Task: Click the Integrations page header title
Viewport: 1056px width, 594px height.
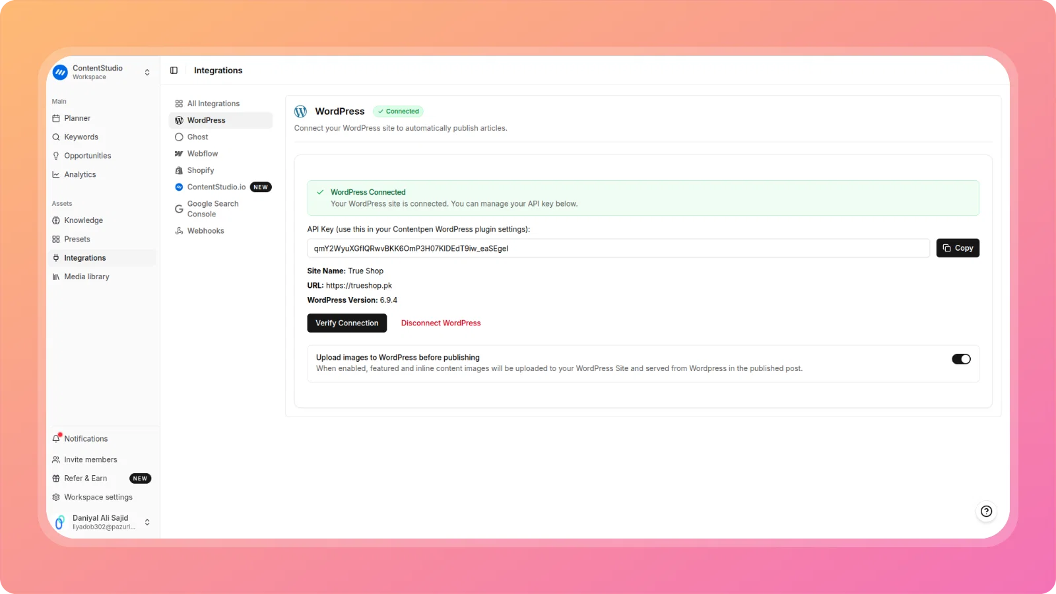Action: (218, 71)
